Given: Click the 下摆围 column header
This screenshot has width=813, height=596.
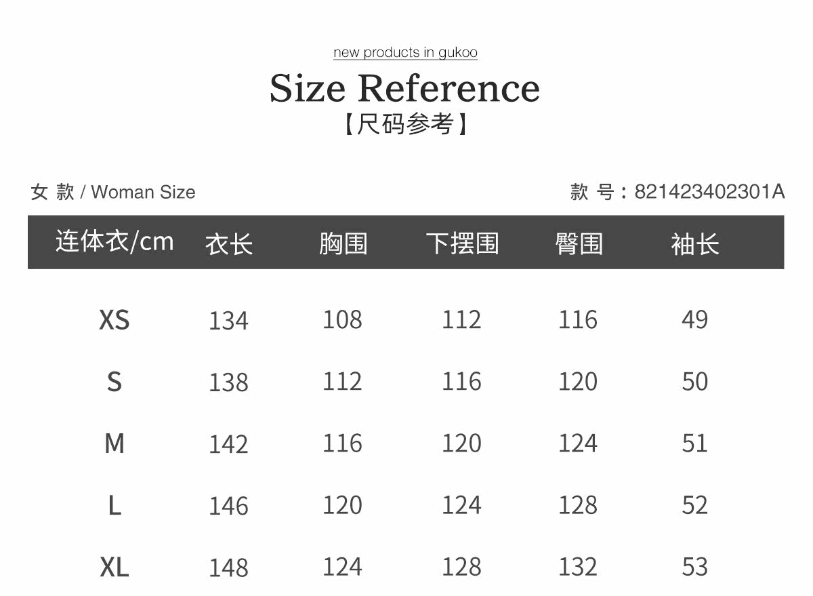Looking at the screenshot, I should [x=462, y=243].
